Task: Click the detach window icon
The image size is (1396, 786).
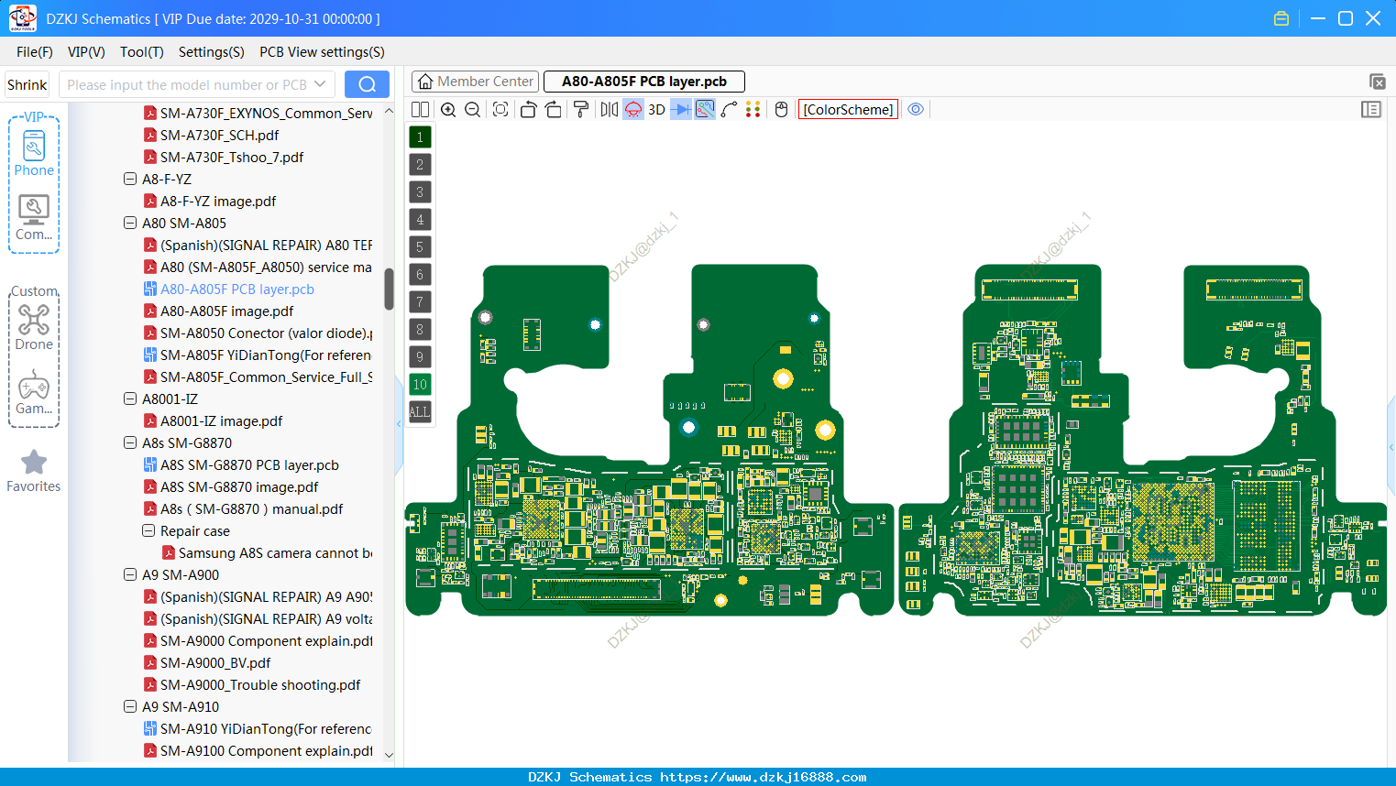Action: pos(1377,82)
